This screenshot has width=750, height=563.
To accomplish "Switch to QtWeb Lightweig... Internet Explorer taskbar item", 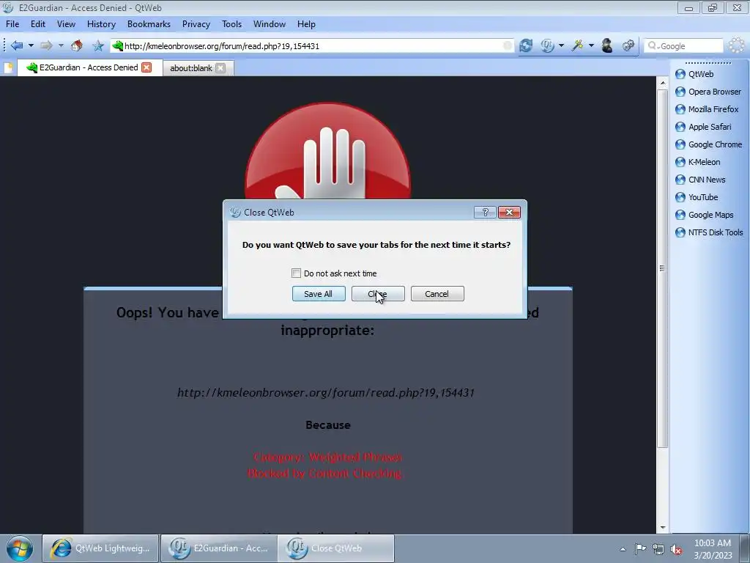I will pos(100,548).
